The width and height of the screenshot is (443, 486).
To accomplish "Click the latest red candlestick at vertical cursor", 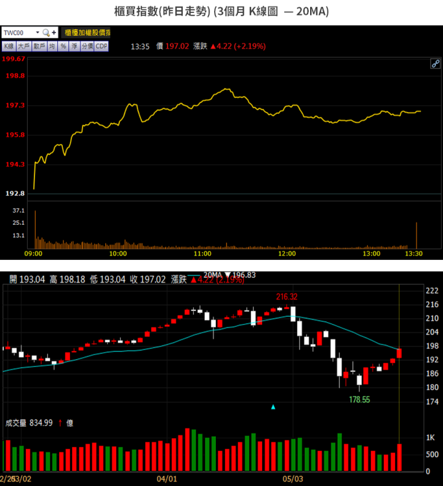I will (399, 354).
